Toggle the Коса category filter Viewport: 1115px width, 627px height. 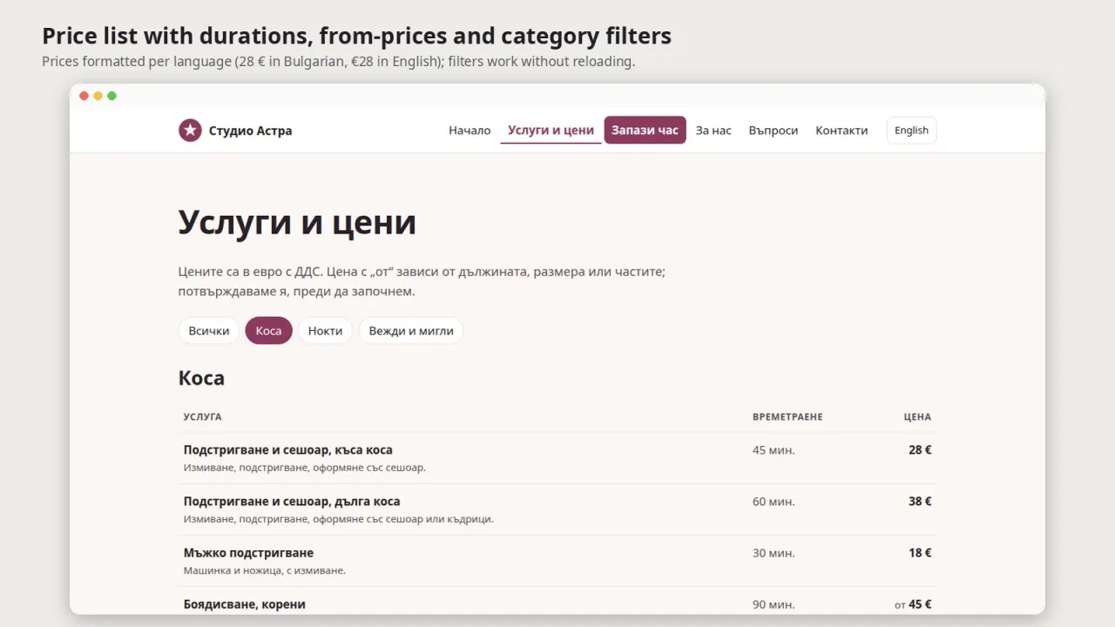coord(268,331)
